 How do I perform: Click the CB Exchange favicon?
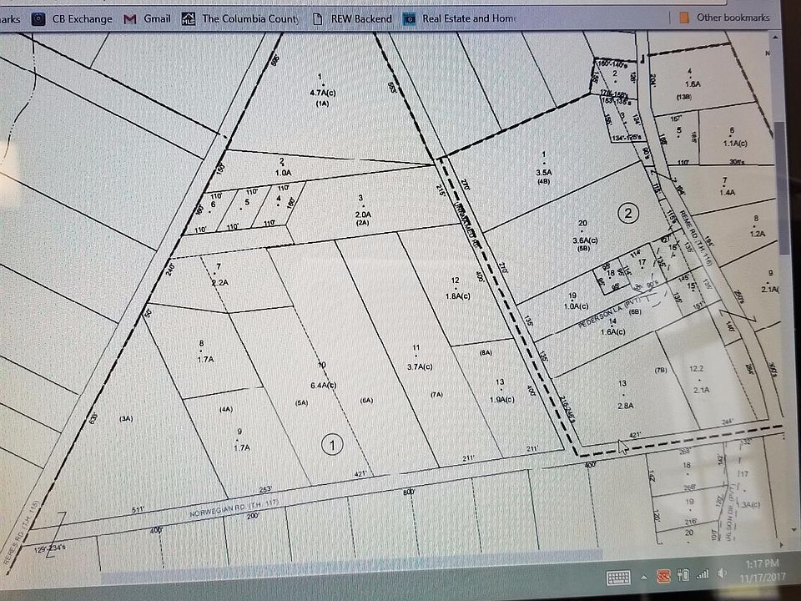tap(38, 19)
